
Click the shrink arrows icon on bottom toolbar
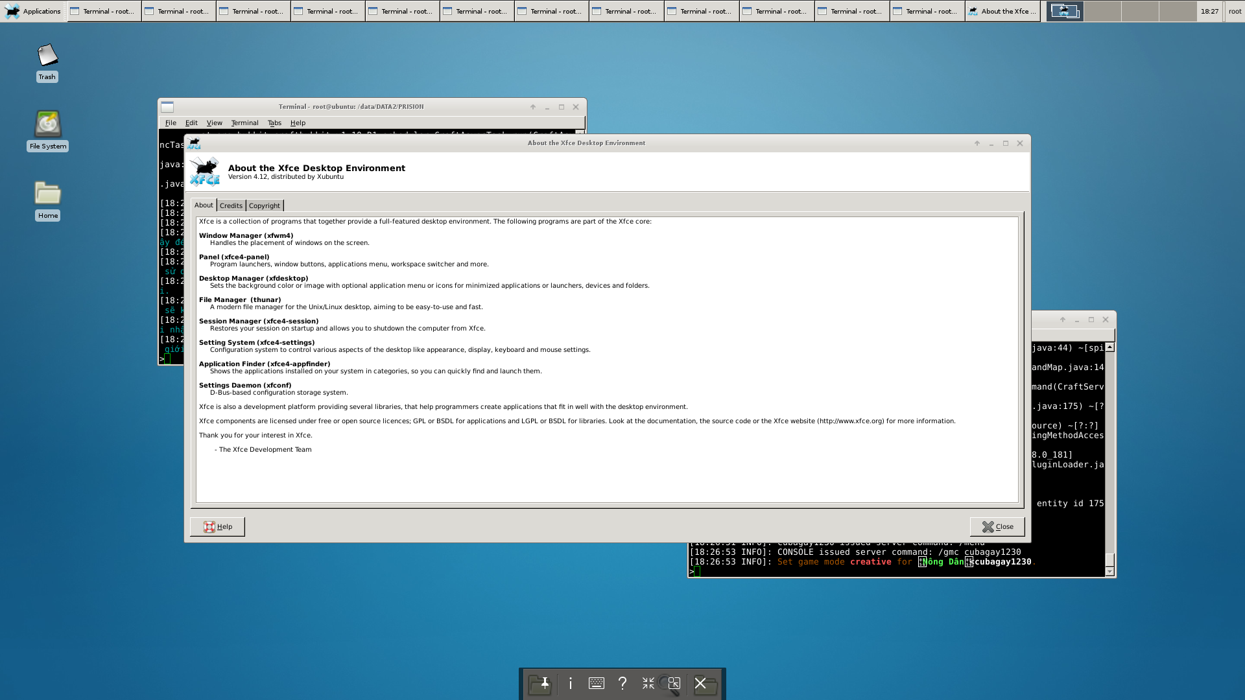point(648,683)
